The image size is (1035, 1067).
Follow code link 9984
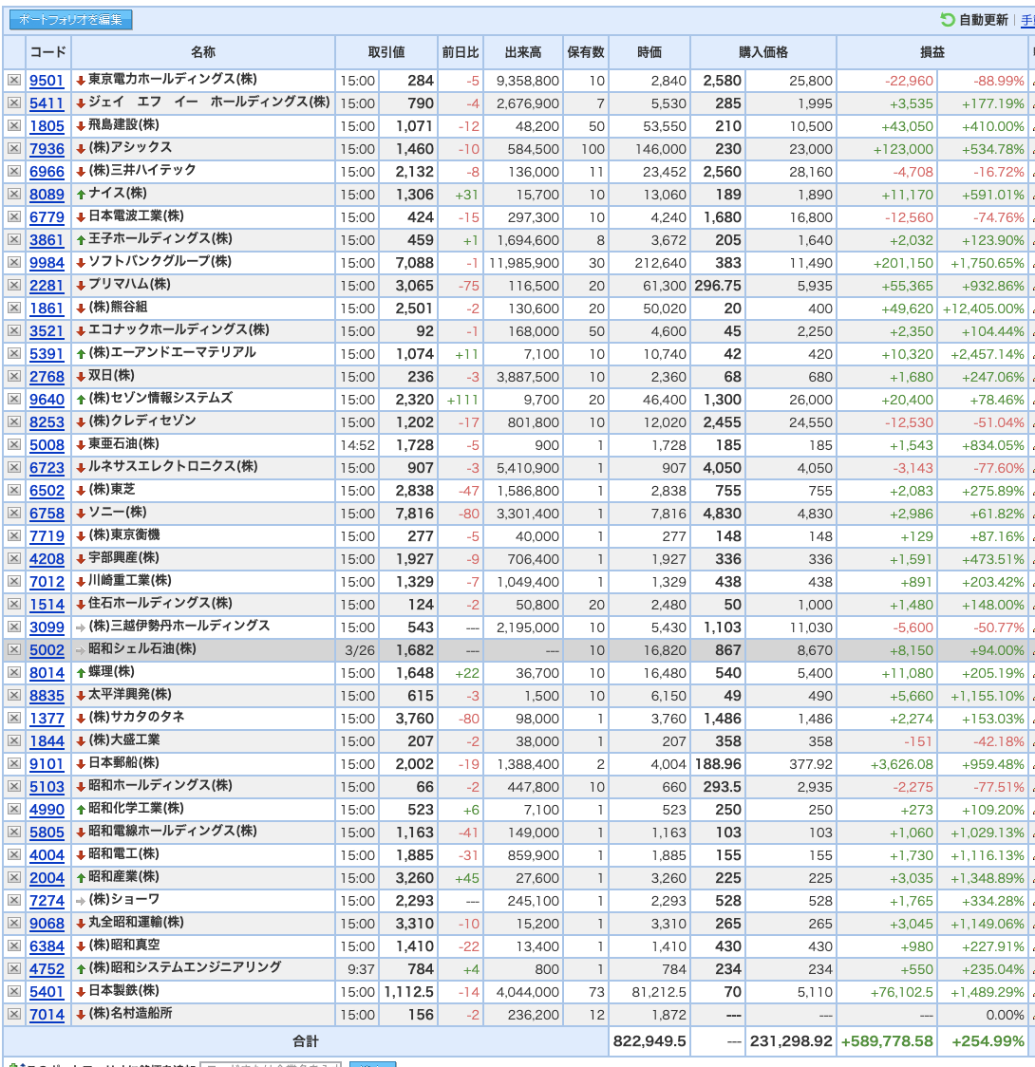tap(47, 263)
